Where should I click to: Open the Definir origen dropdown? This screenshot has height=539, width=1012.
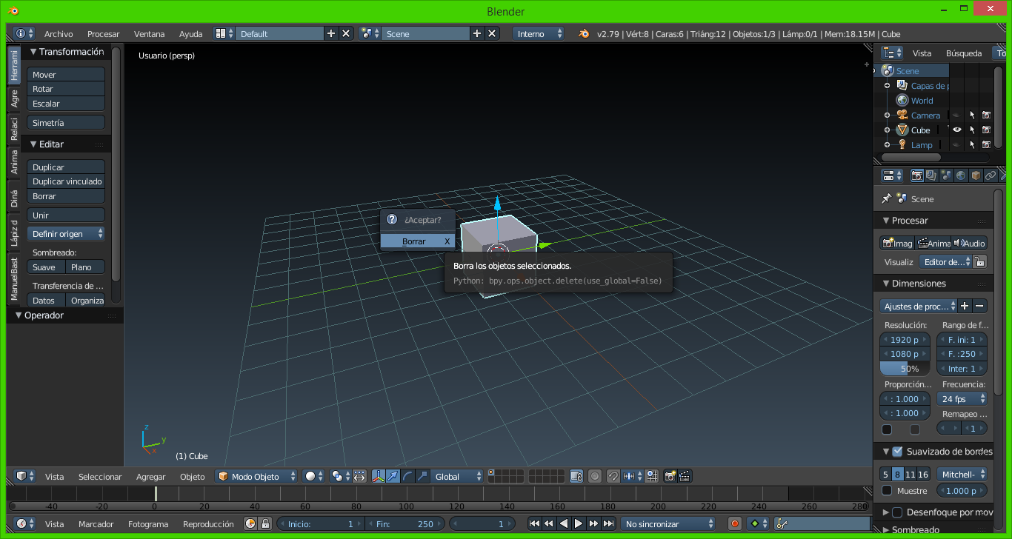coord(66,233)
